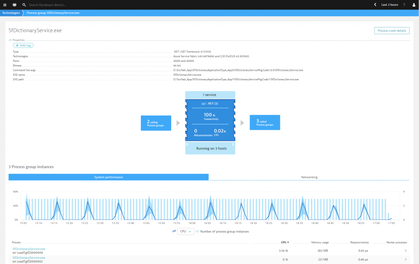Click the chart at the 16:05 time label
The width and height of the screenshot is (419, 264).
pyautogui.click(x=207, y=223)
